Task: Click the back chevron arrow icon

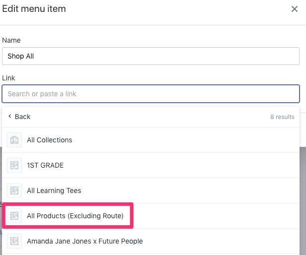Action: [10, 117]
